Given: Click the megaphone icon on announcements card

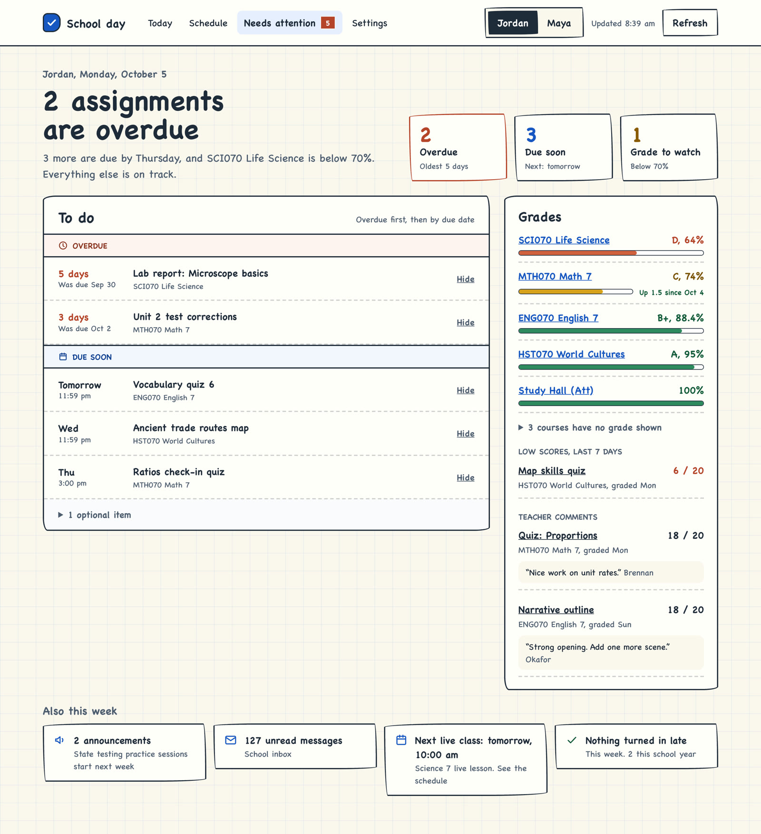Looking at the screenshot, I should click(x=59, y=740).
